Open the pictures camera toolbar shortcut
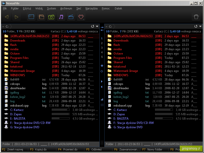The image size is (204, 153). click(x=51, y=17)
